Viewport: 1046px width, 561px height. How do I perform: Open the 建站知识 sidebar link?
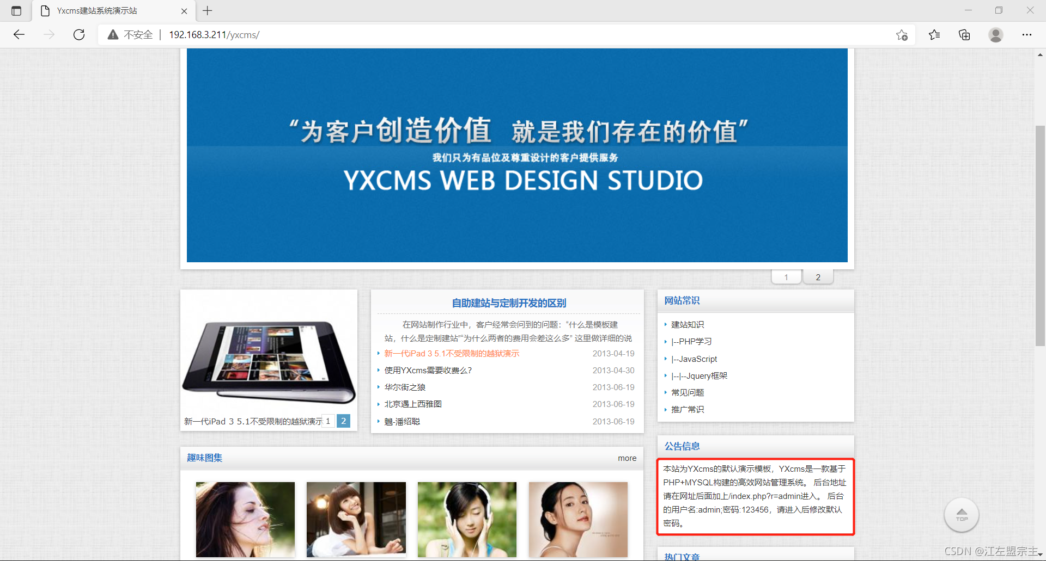point(688,324)
